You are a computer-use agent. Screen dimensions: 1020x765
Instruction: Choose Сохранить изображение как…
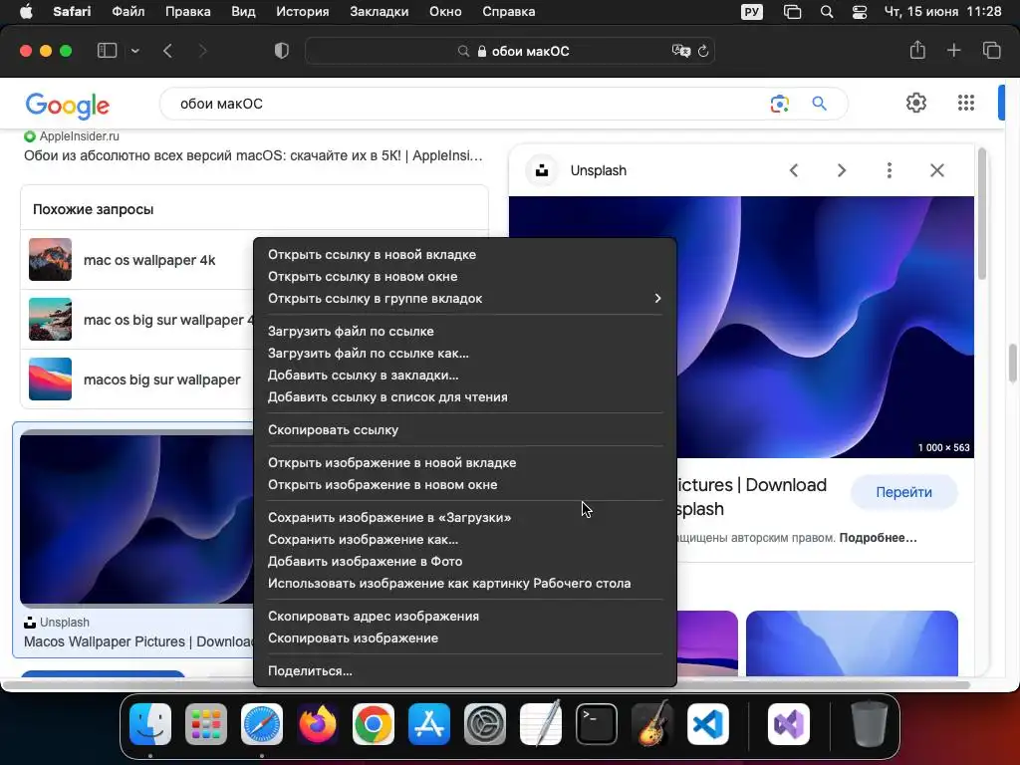[x=464, y=540]
